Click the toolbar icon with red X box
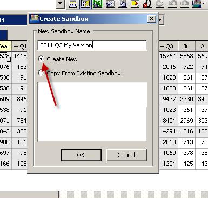 point(147,4)
